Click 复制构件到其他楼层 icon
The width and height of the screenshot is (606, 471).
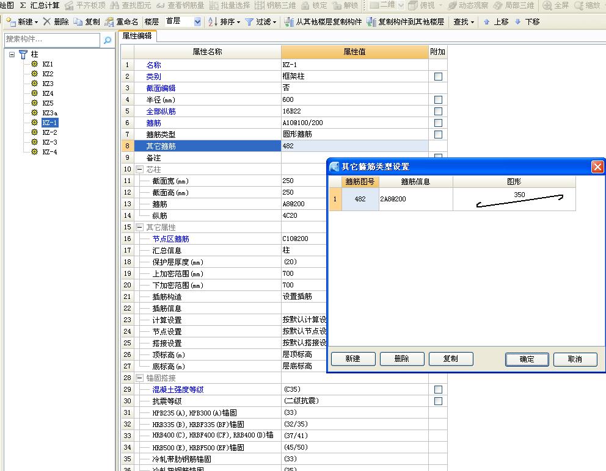[x=371, y=22]
